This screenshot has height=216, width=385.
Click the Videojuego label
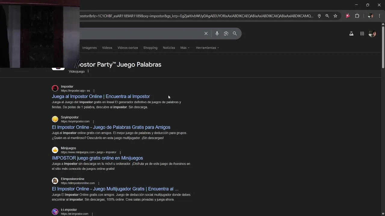coord(77,72)
